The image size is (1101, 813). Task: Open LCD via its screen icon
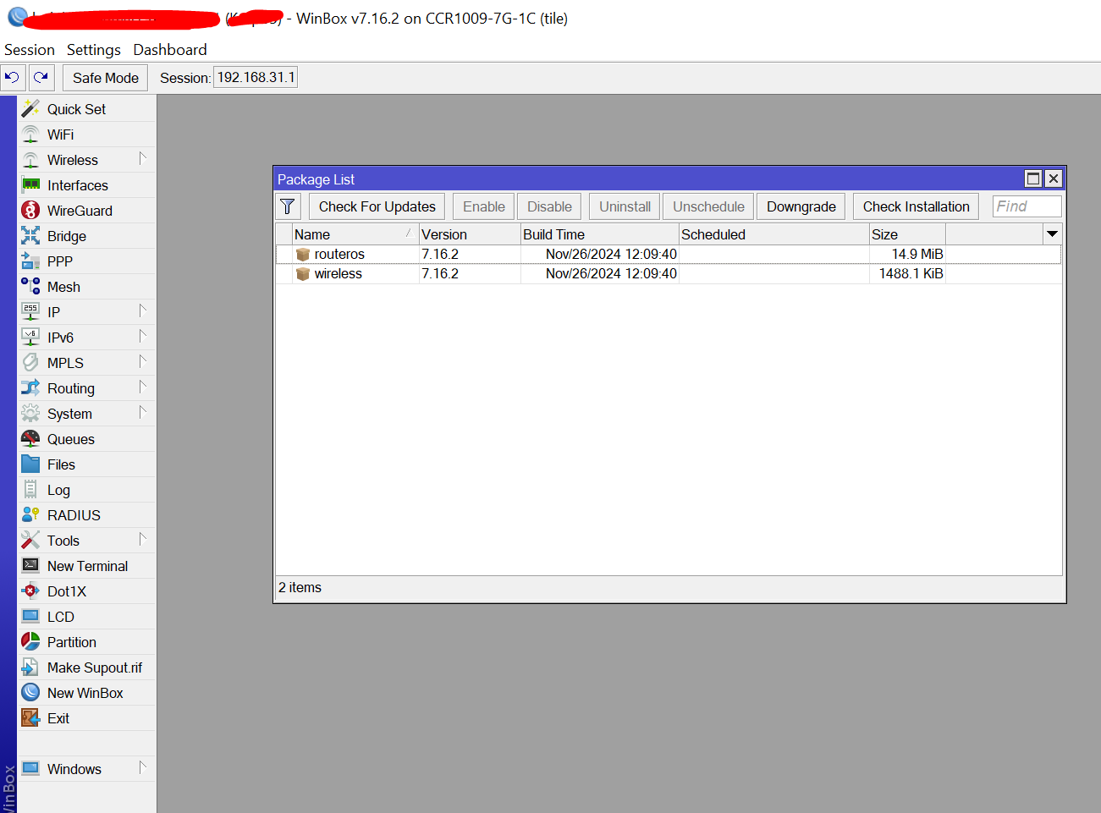click(30, 616)
